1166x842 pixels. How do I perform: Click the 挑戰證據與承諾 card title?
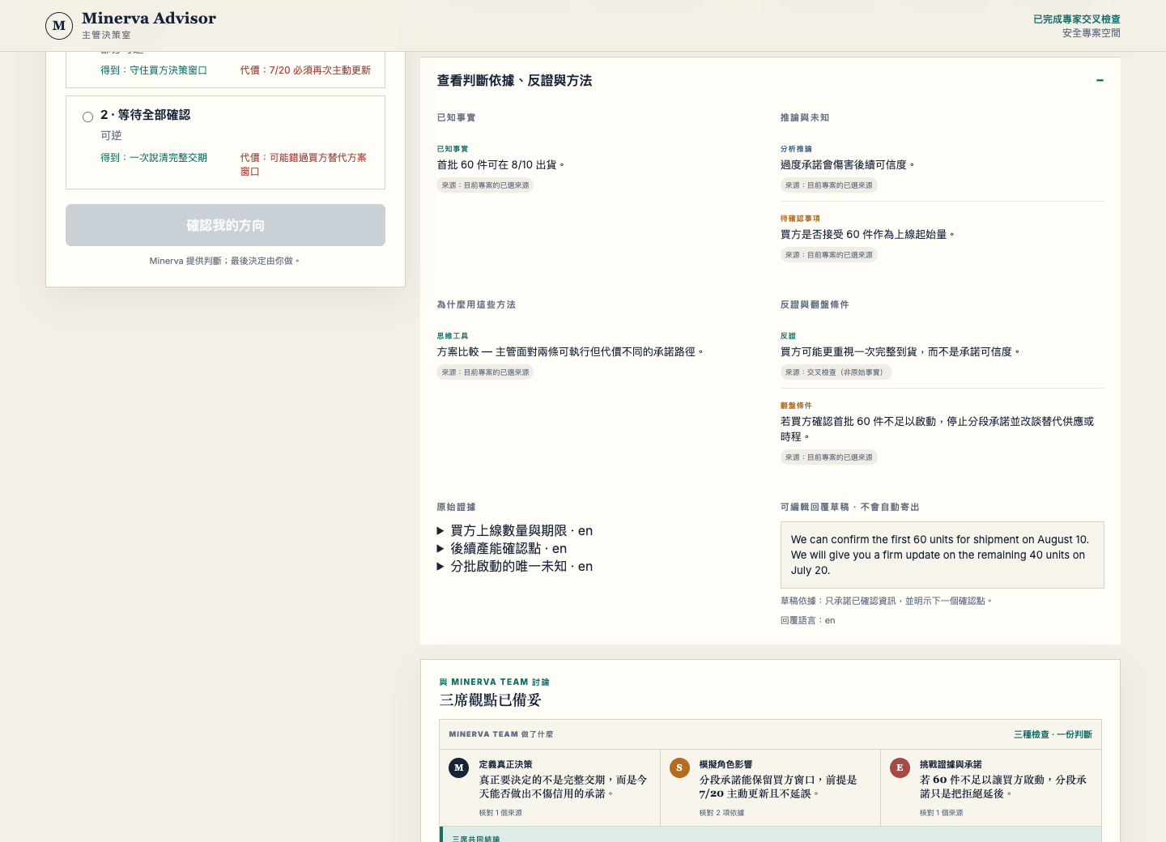coord(951,764)
